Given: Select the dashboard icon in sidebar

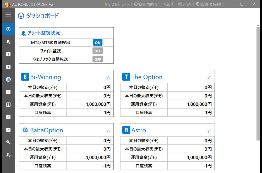Looking at the screenshot, I should click(8, 29).
